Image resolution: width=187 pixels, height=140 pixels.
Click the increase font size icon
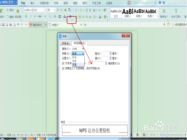pos(58,10)
